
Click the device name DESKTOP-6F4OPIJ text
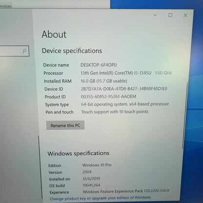tap(99, 65)
